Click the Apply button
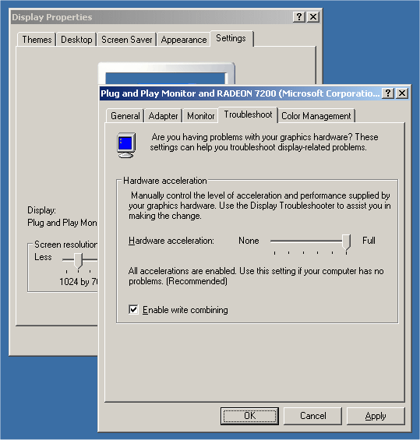 coord(376,416)
